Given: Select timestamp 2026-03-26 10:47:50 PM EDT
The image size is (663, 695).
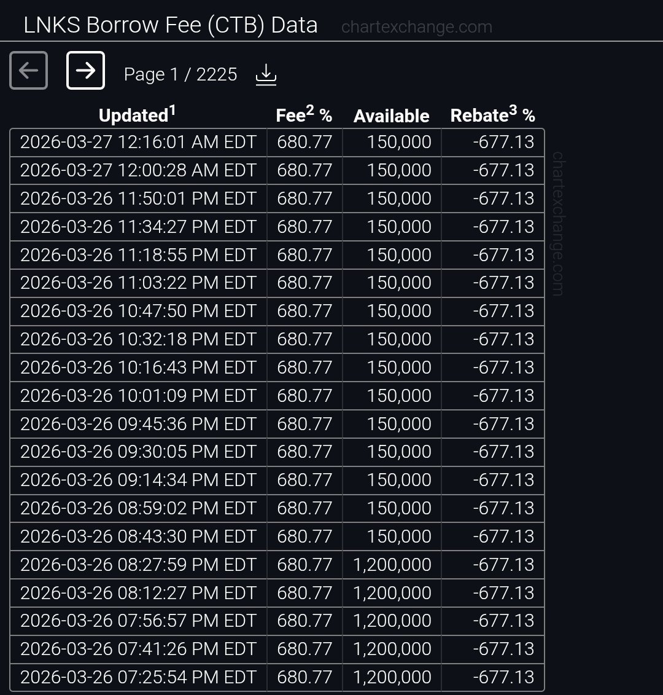Looking at the screenshot, I should (138, 311).
